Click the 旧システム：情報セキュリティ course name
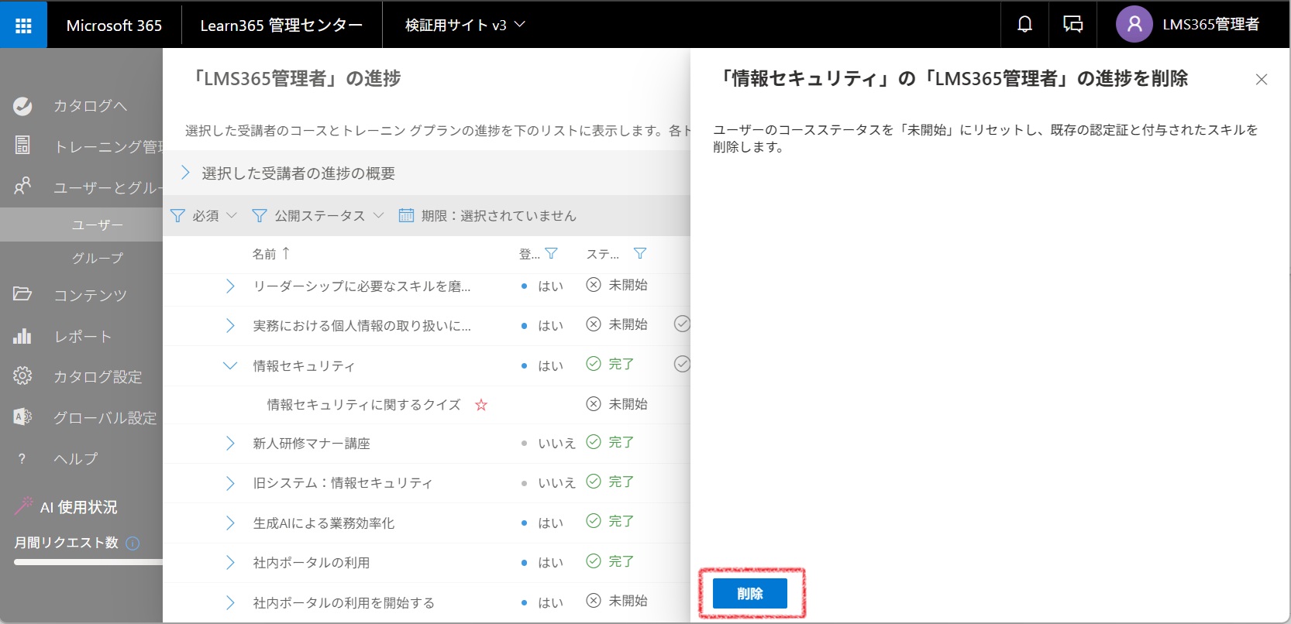 (x=343, y=483)
